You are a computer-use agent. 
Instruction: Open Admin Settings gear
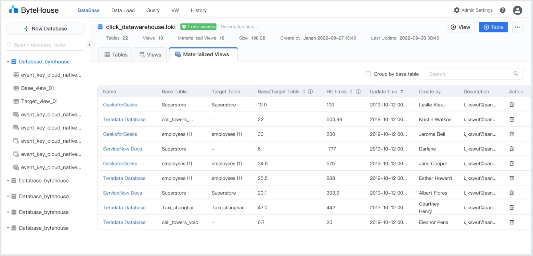click(457, 10)
